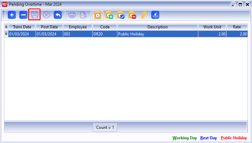Click the Description column header
252x143 pixels.
tap(158, 27)
